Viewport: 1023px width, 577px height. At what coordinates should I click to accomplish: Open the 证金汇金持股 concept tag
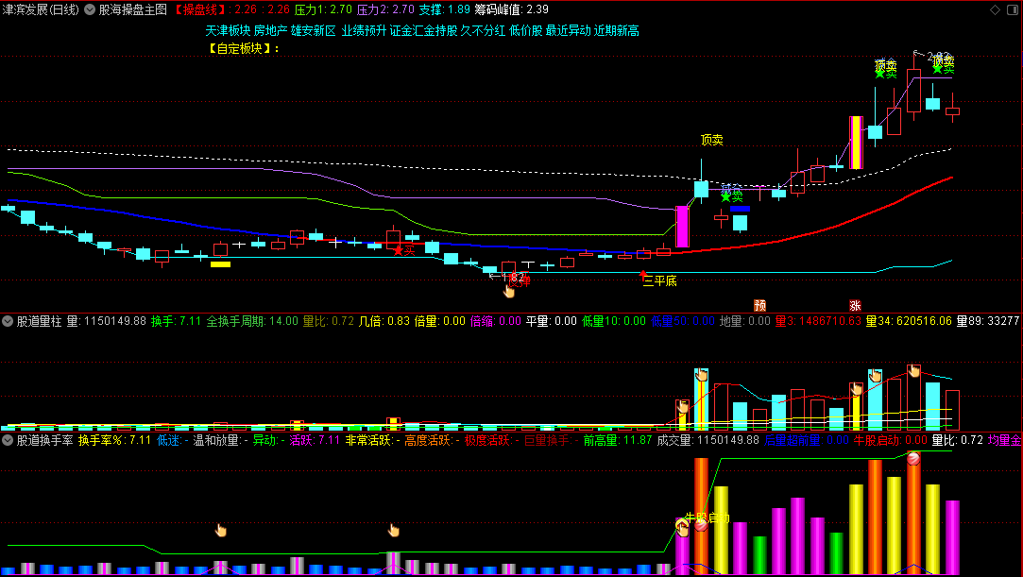pyautogui.click(x=423, y=30)
